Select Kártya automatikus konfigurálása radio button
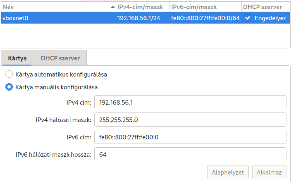Image resolution: width=291 pixels, height=182 pixels. pyautogui.click(x=9, y=74)
